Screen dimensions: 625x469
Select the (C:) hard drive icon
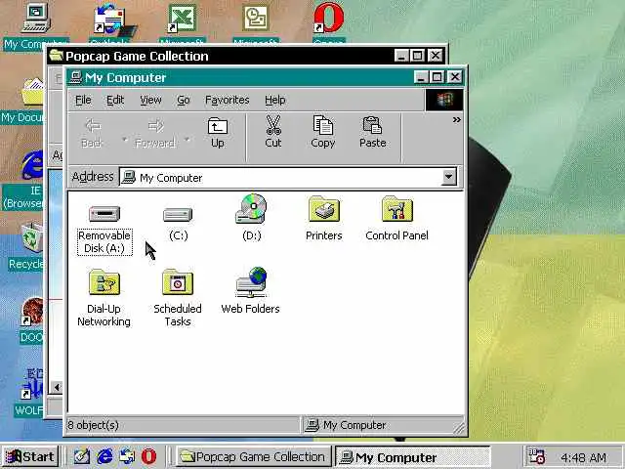[178, 215]
